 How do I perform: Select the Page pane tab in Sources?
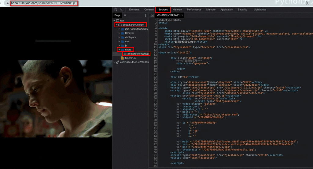pyautogui.click(x=117, y=15)
